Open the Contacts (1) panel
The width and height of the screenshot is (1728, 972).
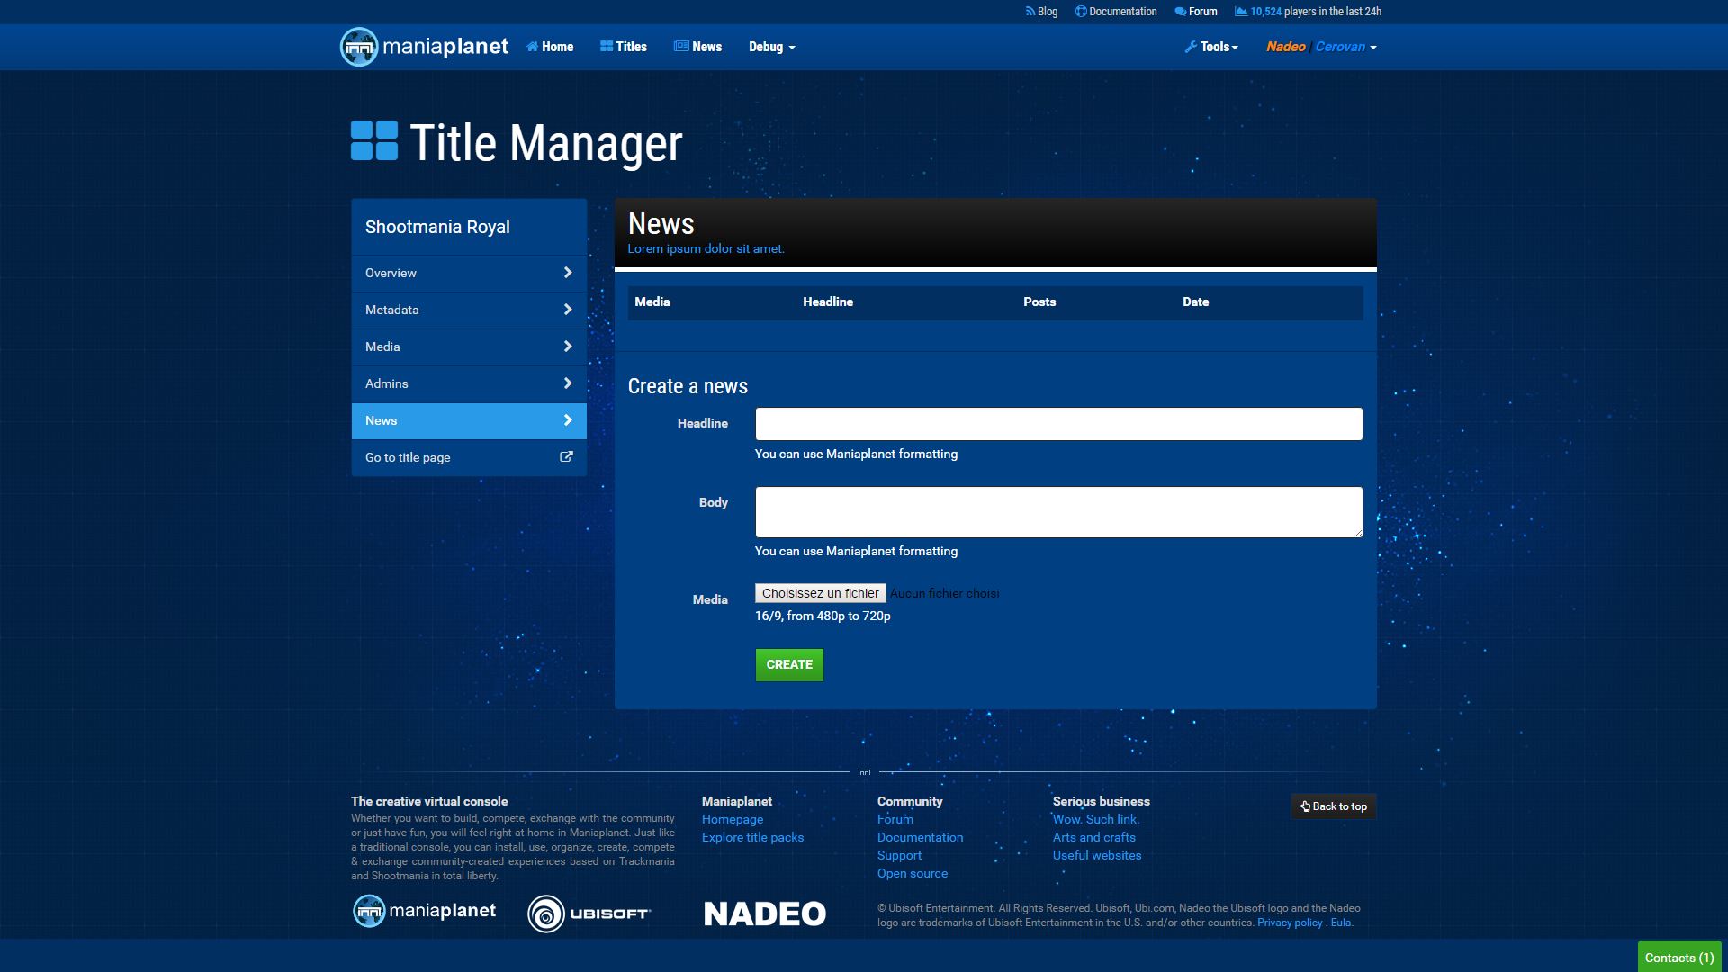pyautogui.click(x=1678, y=958)
